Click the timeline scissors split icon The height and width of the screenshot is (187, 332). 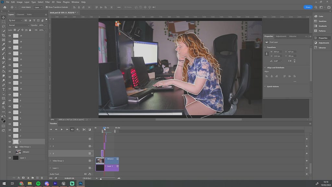pyautogui.click(x=84, y=129)
